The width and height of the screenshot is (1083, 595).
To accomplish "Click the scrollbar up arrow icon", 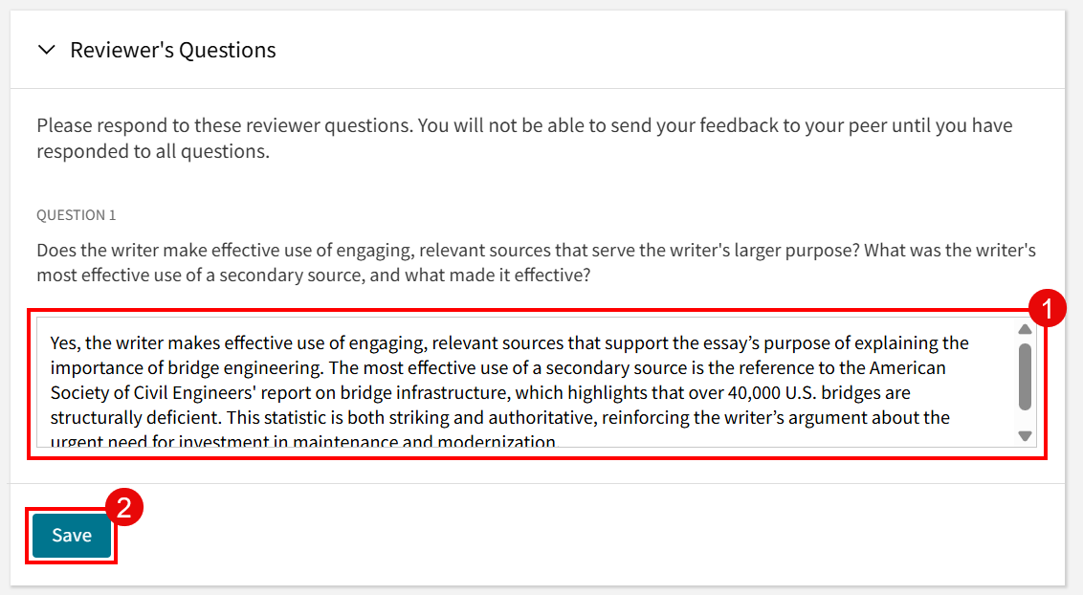I will [x=1026, y=330].
